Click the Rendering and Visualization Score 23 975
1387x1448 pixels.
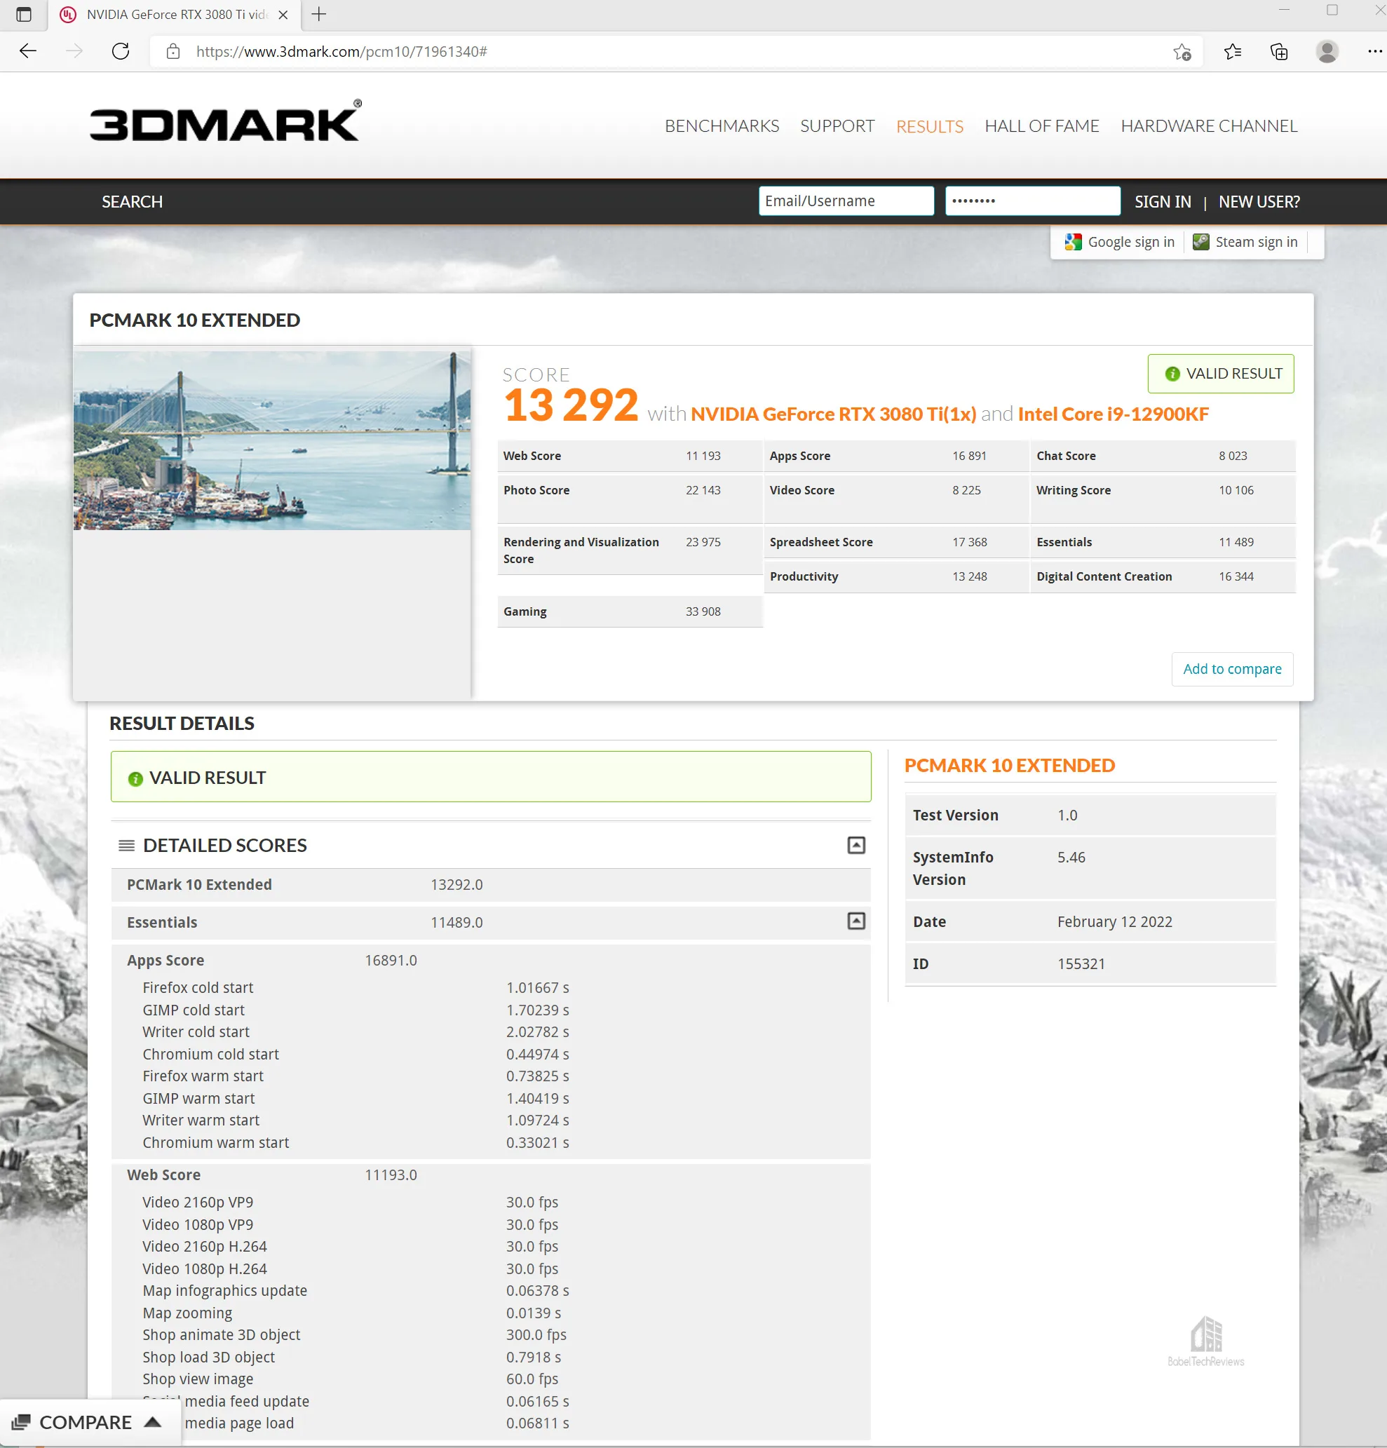coord(703,542)
